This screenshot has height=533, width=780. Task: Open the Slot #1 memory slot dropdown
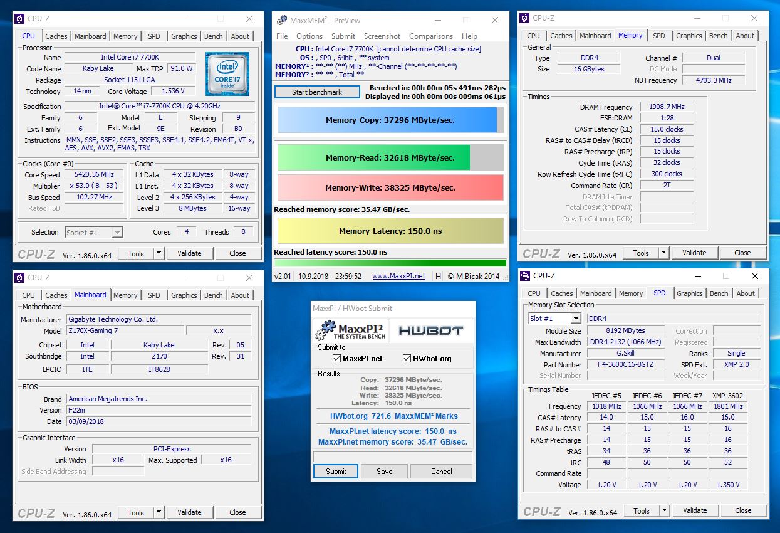click(554, 319)
